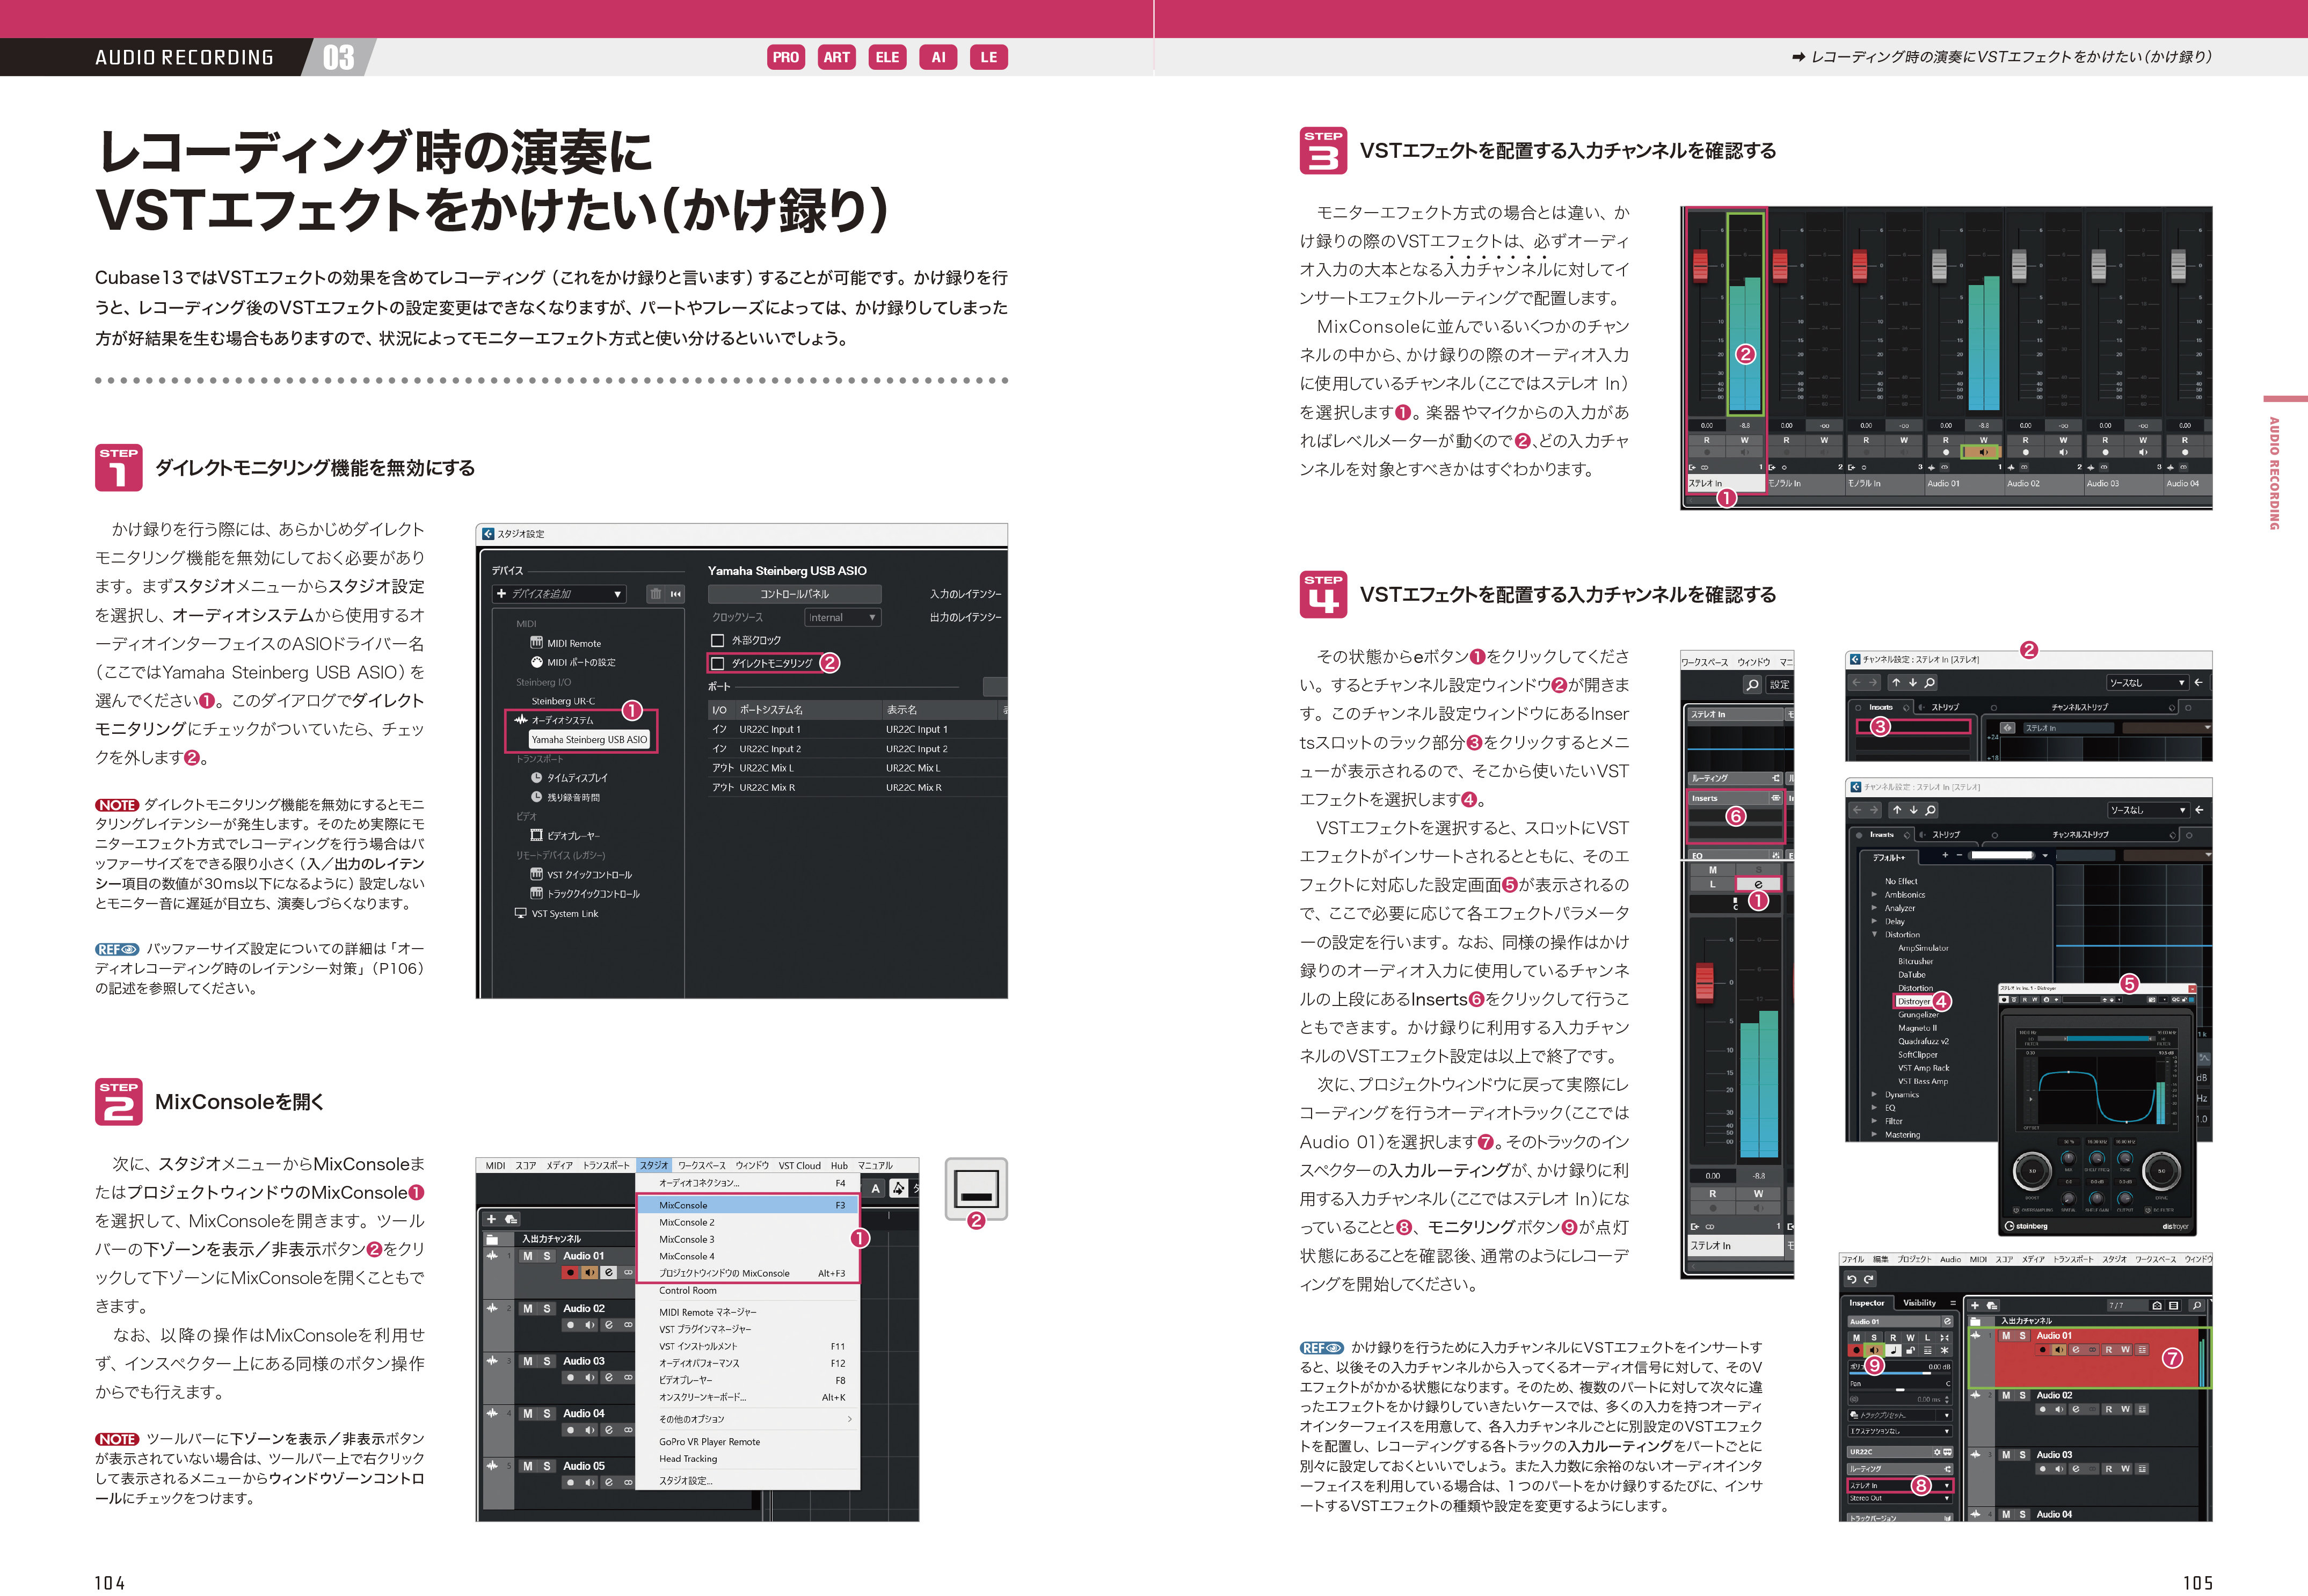Click the コントロールパネル button
Image resolution: width=2308 pixels, height=1596 pixels.
point(795,594)
